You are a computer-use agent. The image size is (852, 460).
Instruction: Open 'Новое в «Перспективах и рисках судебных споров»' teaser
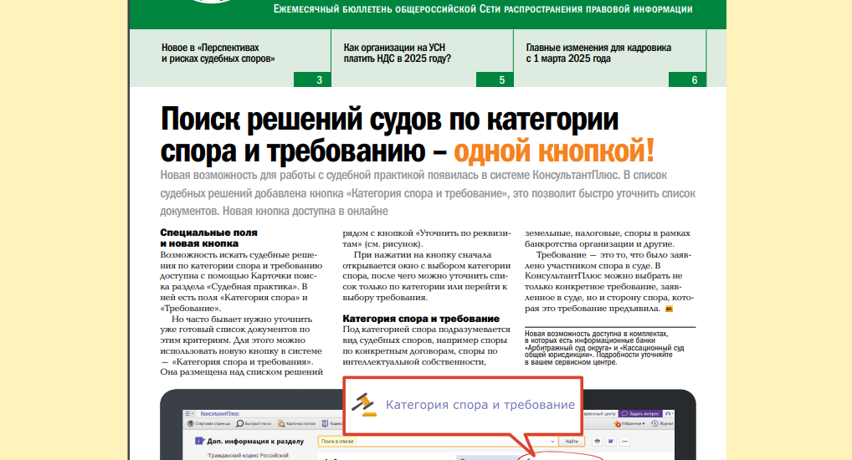coord(218,54)
